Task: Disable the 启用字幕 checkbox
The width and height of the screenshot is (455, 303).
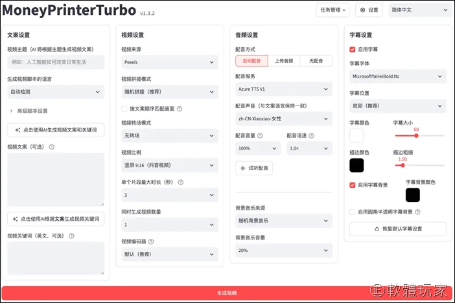Action: pos(353,49)
